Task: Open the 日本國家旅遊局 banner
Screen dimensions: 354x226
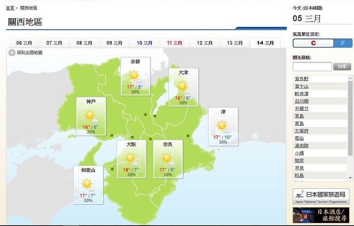Action: (x=321, y=196)
